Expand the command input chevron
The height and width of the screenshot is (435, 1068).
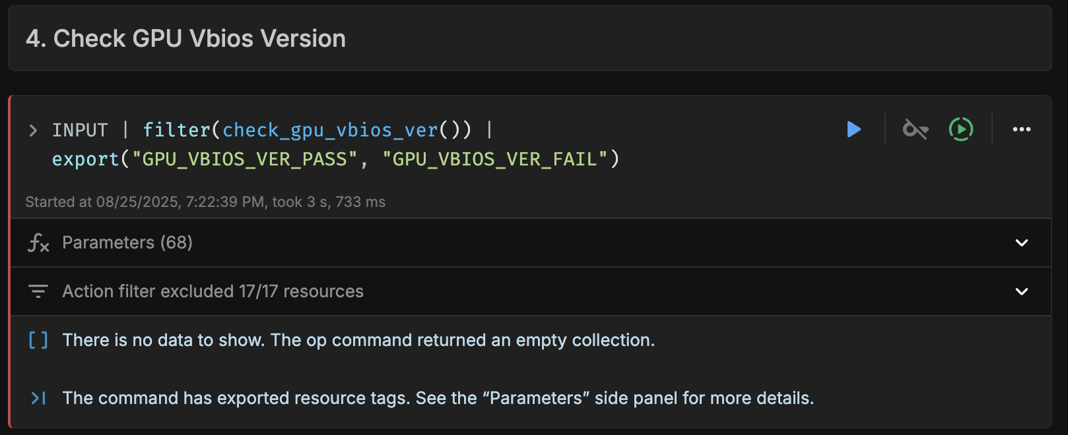33,130
